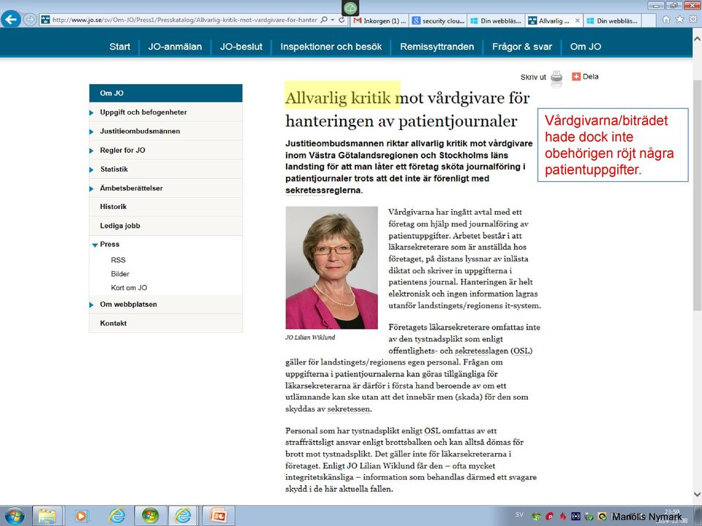
Task: Open the PowerPoint icon on the taskbar
Action: pos(219,517)
